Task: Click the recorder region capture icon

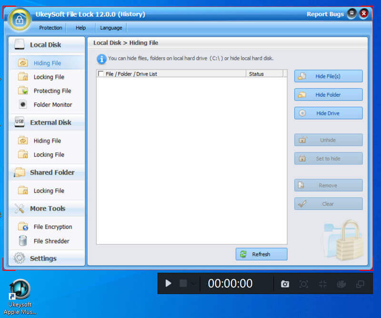Action: tap(304, 284)
